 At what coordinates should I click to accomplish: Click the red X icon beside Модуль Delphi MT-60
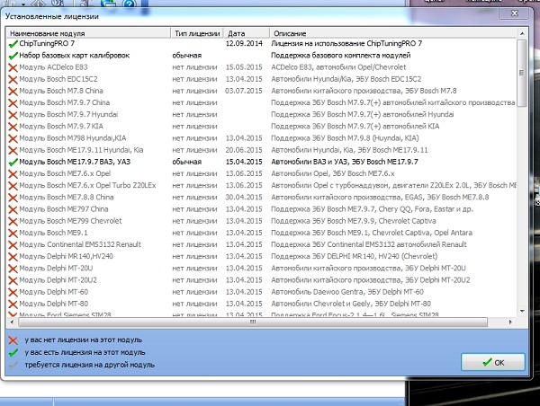point(12,291)
